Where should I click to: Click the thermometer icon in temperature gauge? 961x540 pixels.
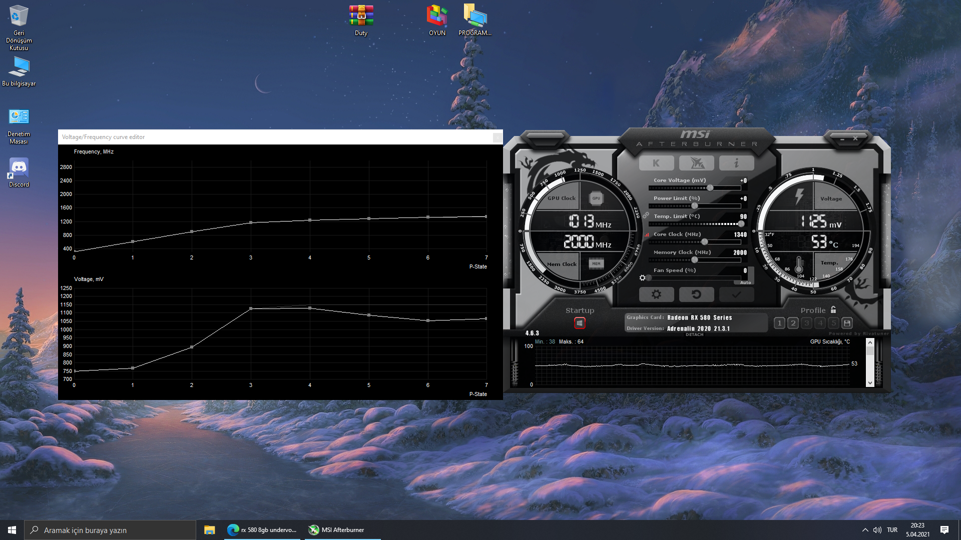click(799, 264)
